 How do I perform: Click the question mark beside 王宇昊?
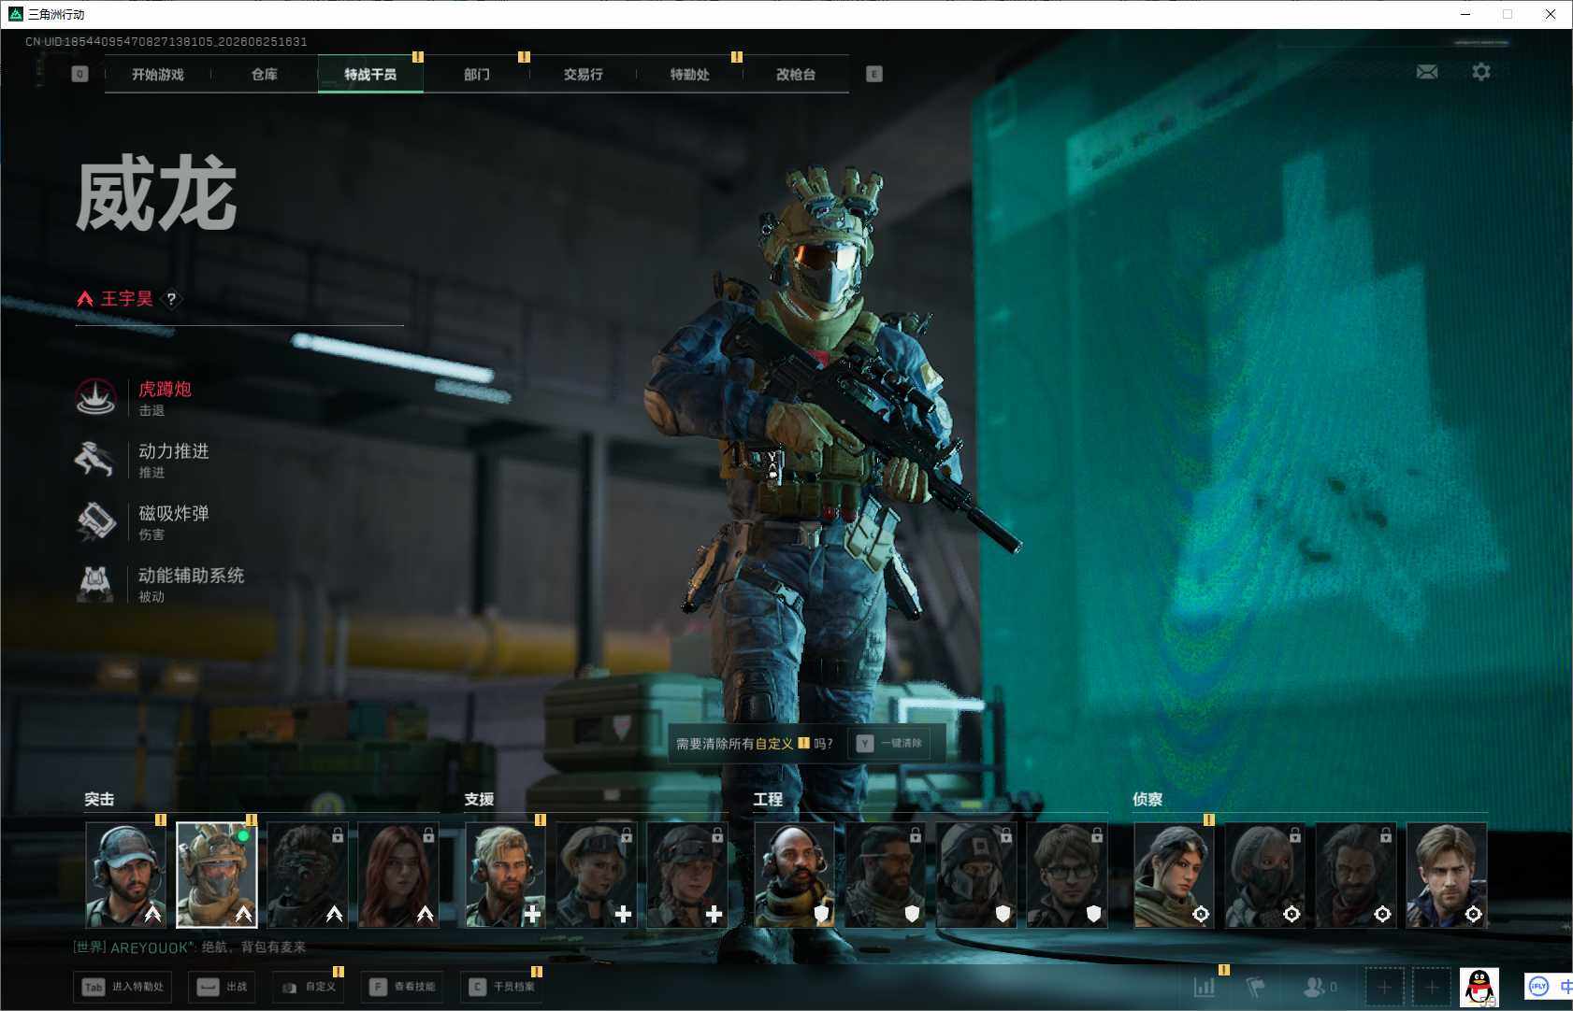[171, 299]
